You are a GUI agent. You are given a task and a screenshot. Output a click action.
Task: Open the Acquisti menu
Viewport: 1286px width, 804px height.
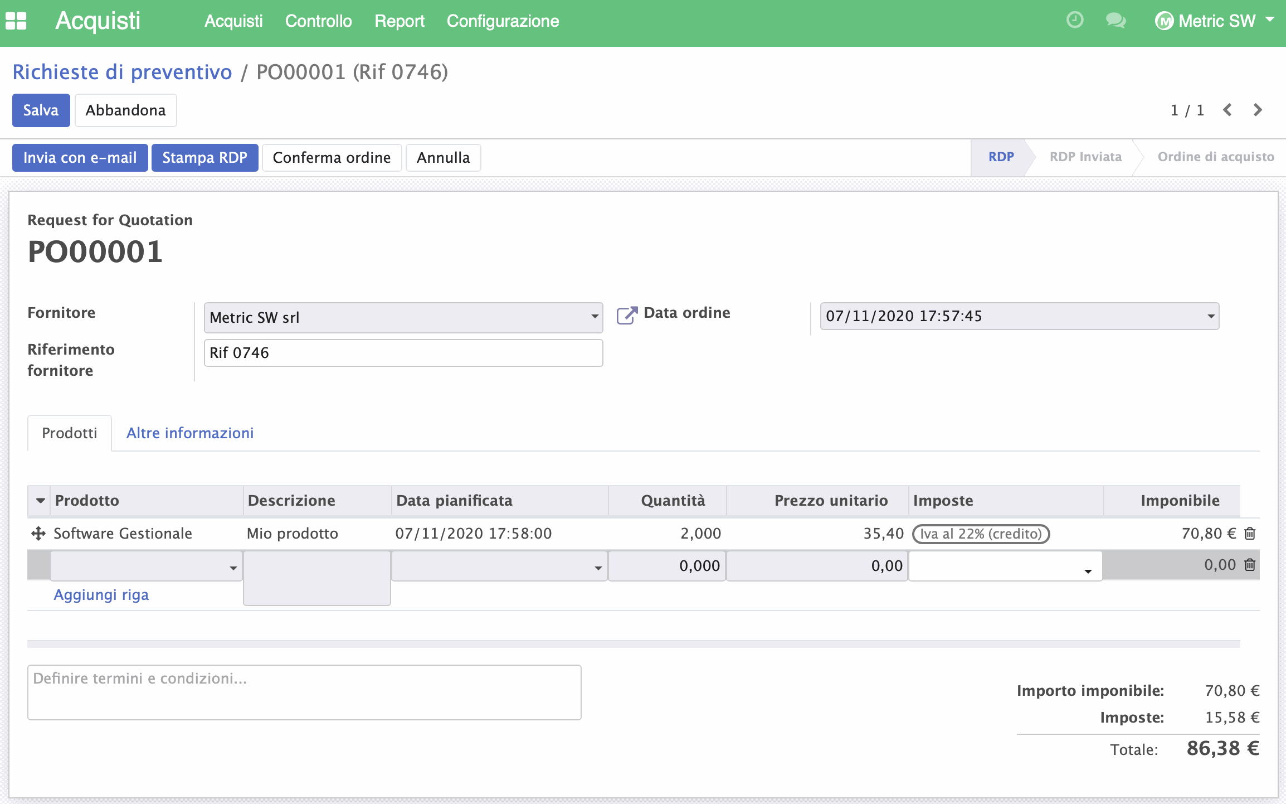[233, 21]
